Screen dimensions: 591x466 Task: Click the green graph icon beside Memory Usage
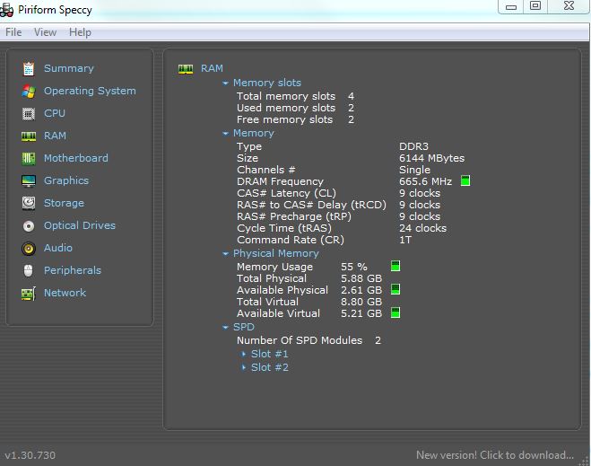pyautogui.click(x=395, y=266)
